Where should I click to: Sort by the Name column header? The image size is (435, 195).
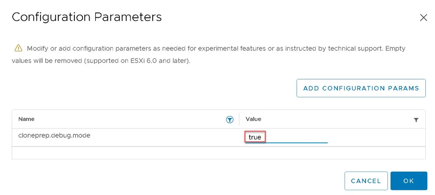click(27, 119)
